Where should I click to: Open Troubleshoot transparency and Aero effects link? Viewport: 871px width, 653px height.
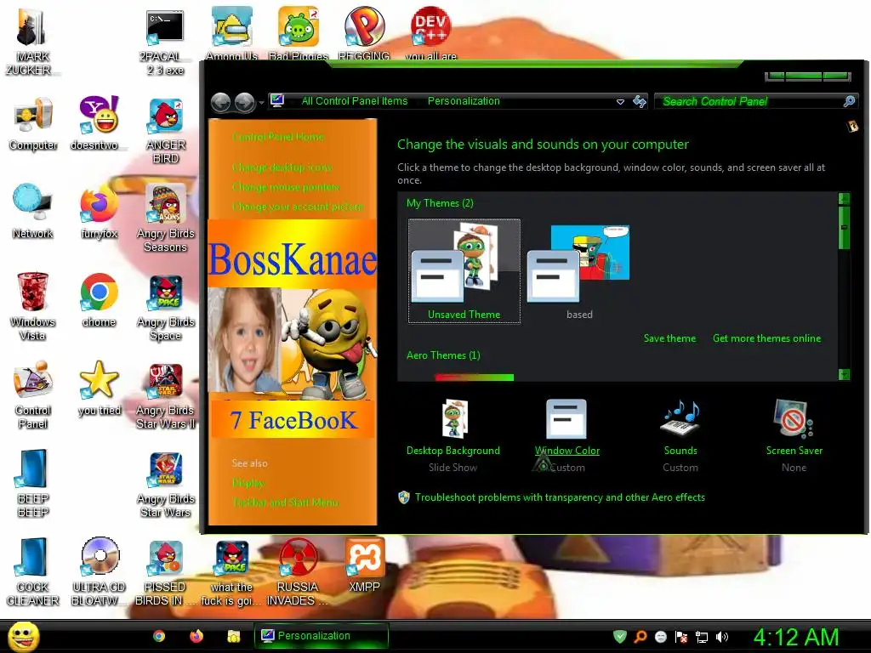tap(560, 497)
